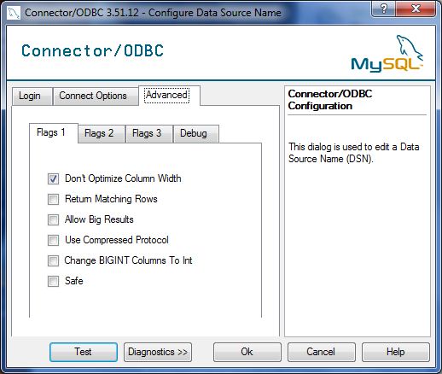
Task: Enable Use Compressed Protocol
Action: click(53, 240)
